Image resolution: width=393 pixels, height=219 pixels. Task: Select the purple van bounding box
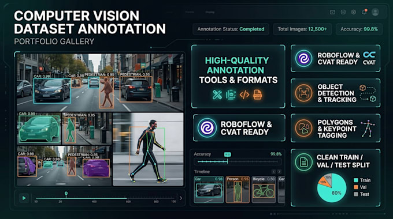point(27,166)
